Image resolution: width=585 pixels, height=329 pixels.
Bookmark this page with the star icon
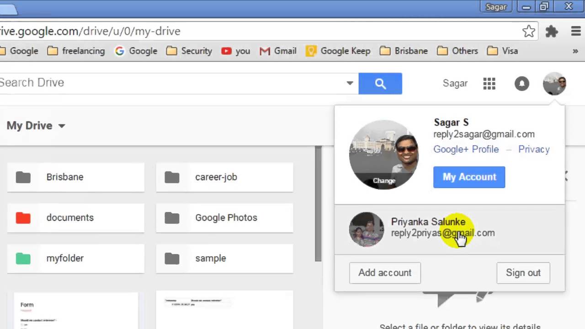pos(529,31)
